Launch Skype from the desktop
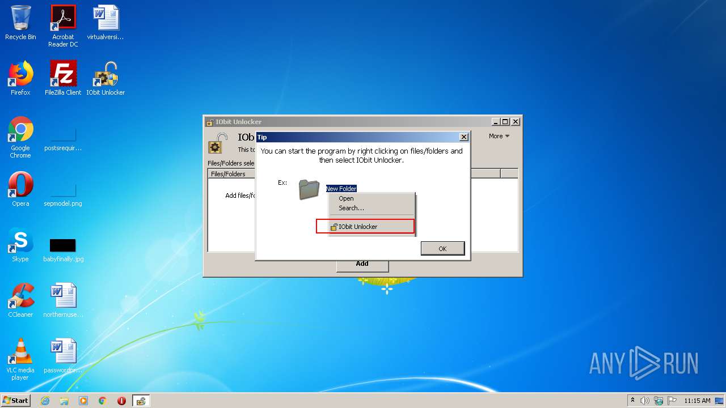This screenshot has height=408, width=726. coord(20,245)
